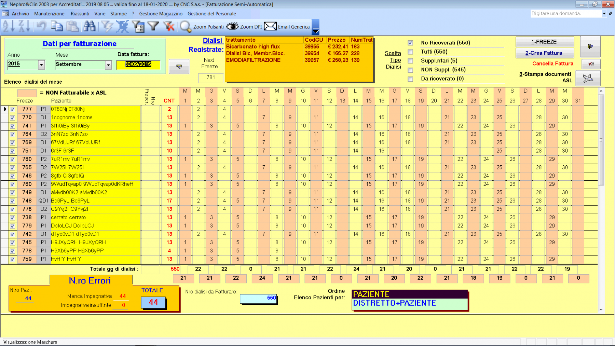Open the Manutenzione menu

49,14
